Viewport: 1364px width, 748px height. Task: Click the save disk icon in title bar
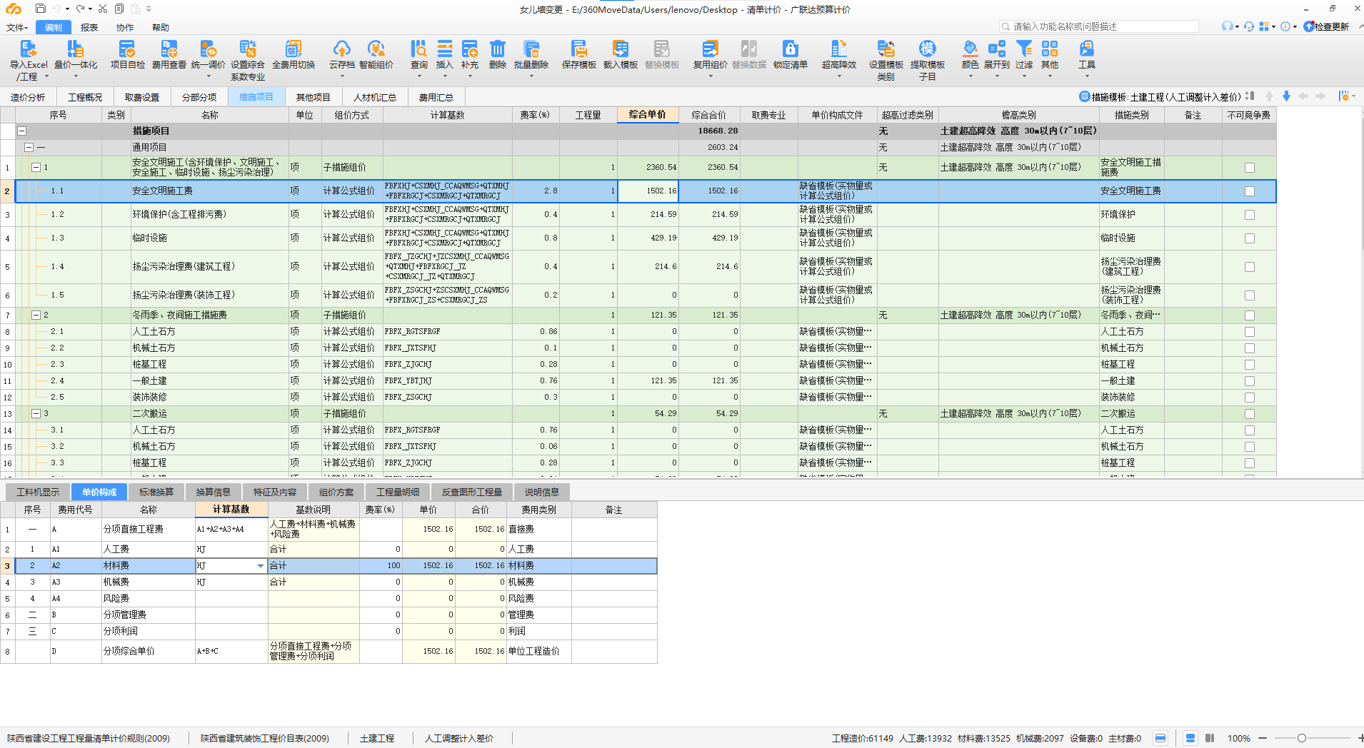pyautogui.click(x=41, y=9)
